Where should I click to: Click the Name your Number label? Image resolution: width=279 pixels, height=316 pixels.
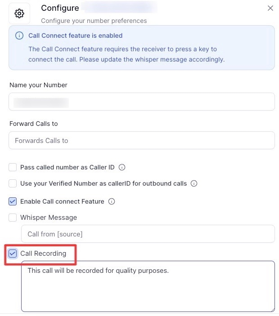[38, 85]
